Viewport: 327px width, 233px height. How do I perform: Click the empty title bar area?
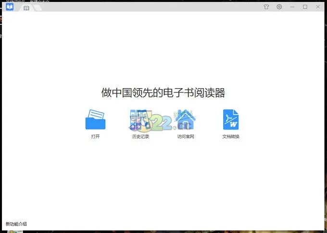pos(144,7)
